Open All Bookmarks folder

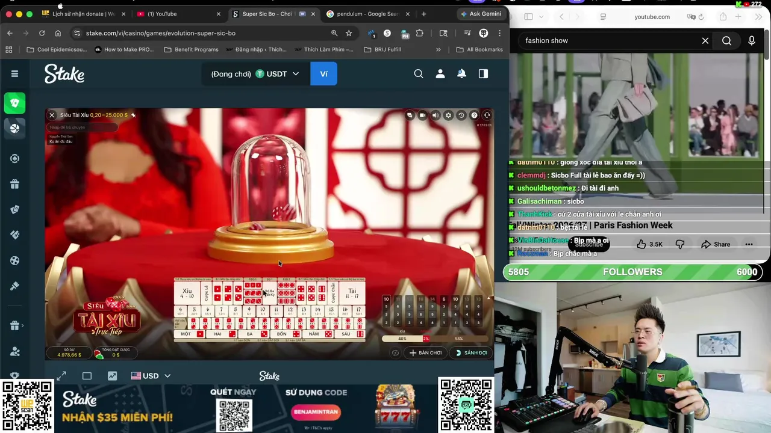[x=479, y=49]
